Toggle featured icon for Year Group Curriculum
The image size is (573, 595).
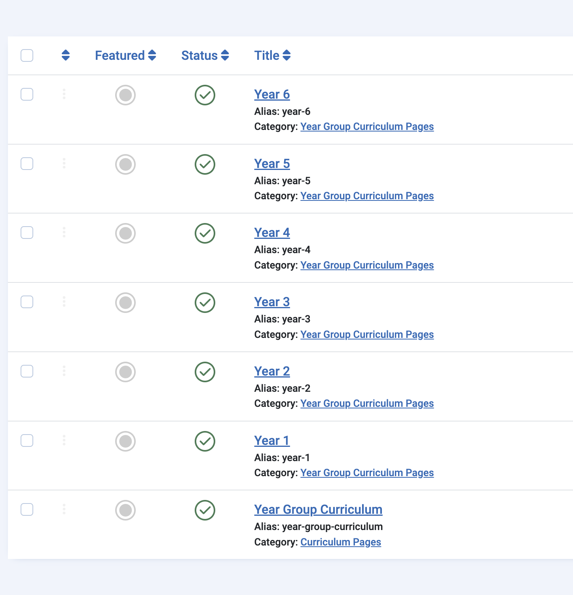pos(125,510)
